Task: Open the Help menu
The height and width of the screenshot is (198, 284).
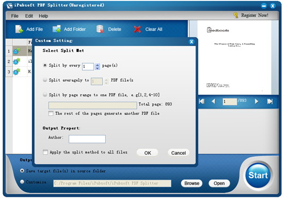Action: click(x=43, y=16)
